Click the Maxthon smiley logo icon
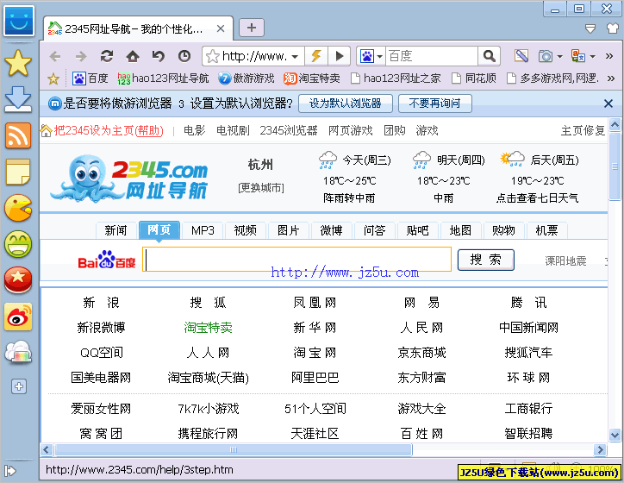The image size is (624, 483). pos(19,21)
